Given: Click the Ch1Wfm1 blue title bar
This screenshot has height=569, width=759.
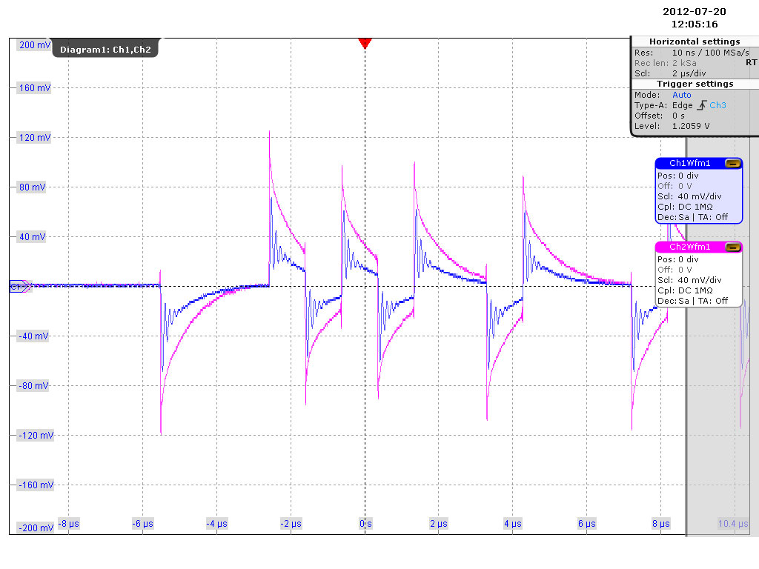Looking at the screenshot, I should [x=689, y=163].
